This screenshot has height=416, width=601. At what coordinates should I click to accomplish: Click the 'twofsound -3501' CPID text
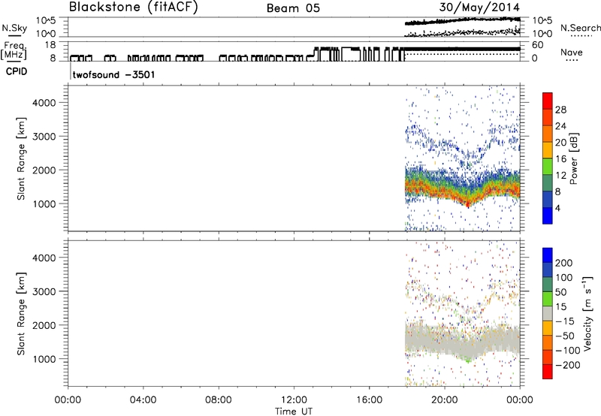point(114,74)
